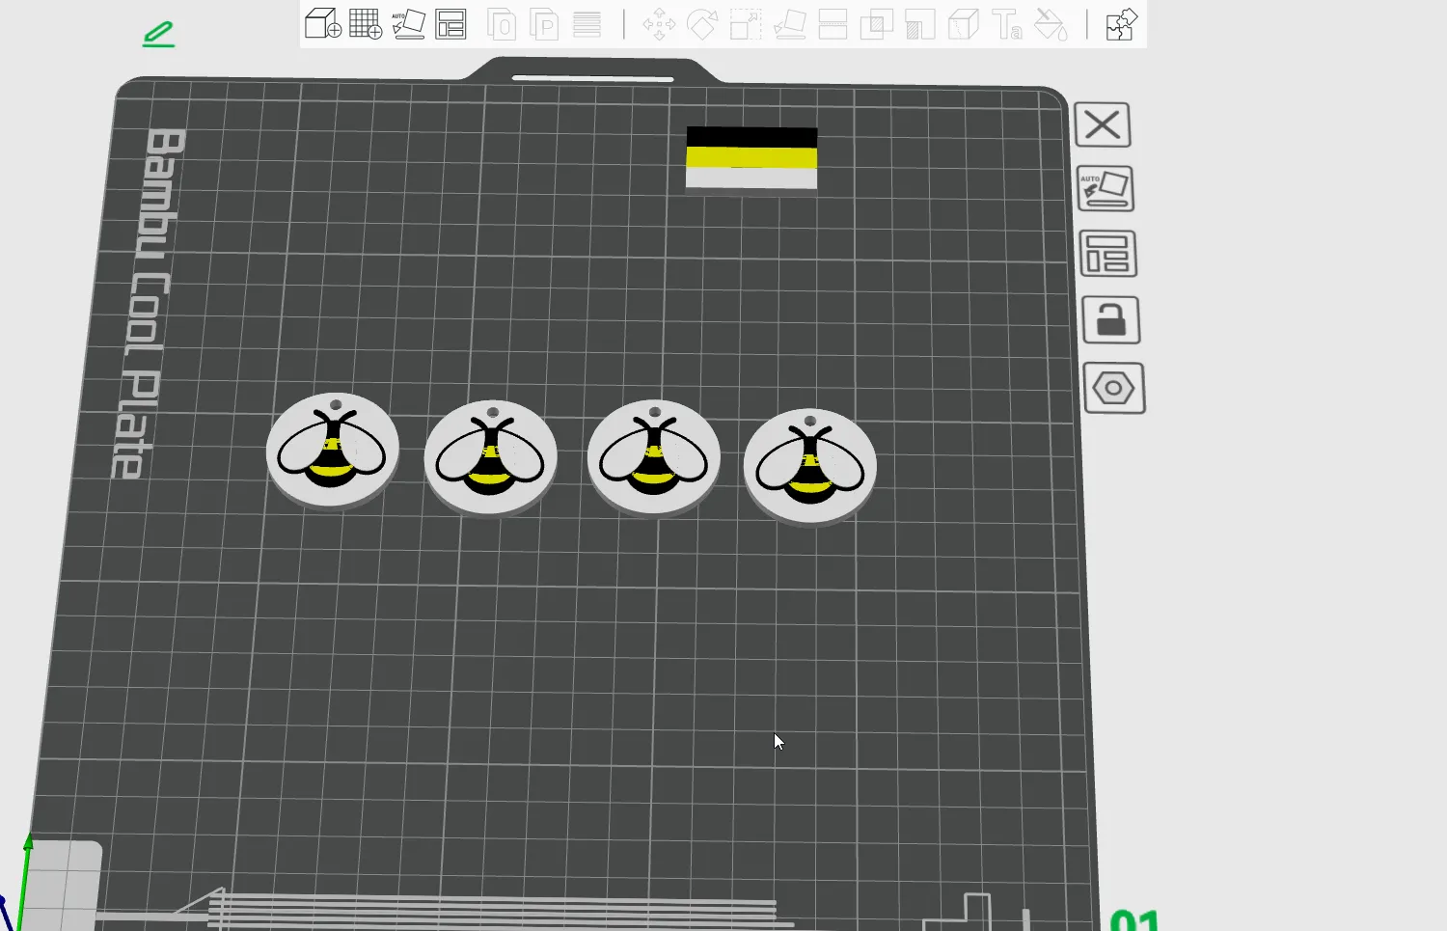
Task: Open the Color Painting bucket tool
Action: coord(1051,23)
